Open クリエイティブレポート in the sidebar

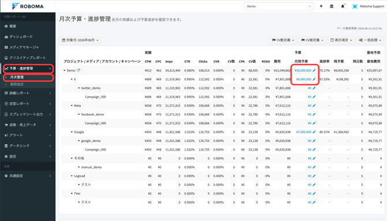(28, 58)
